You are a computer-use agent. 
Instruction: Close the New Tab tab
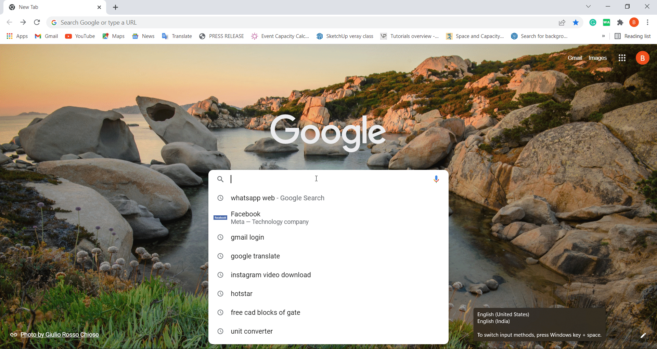click(99, 7)
